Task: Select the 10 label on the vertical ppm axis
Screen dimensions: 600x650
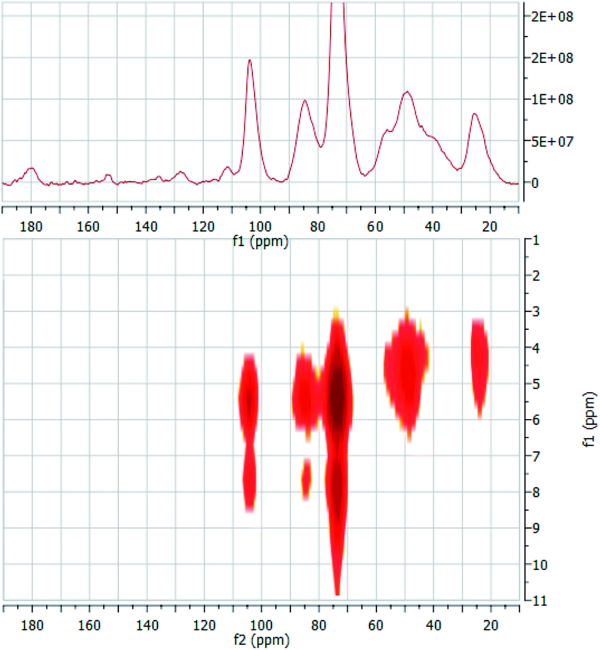Action: (x=540, y=564)
